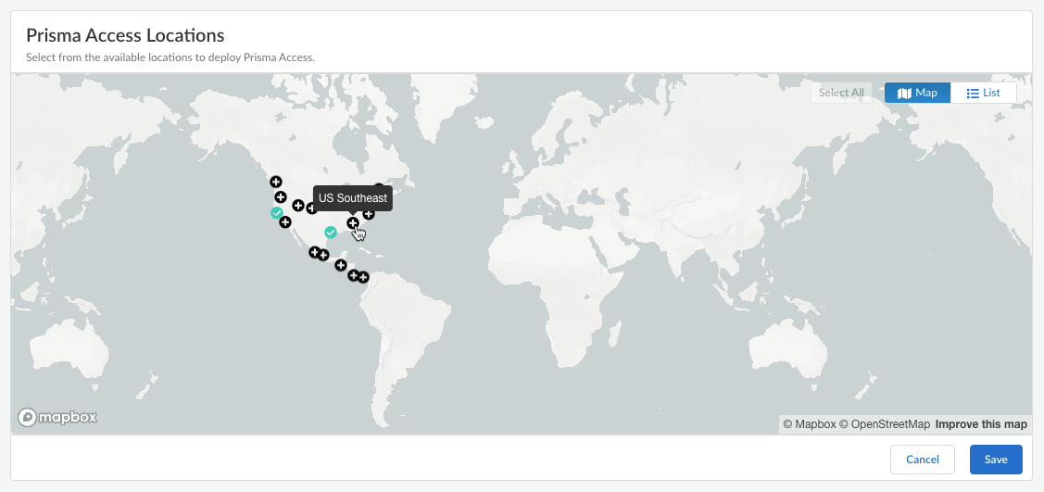Cancel the location selection dialog

click(923, 460)
